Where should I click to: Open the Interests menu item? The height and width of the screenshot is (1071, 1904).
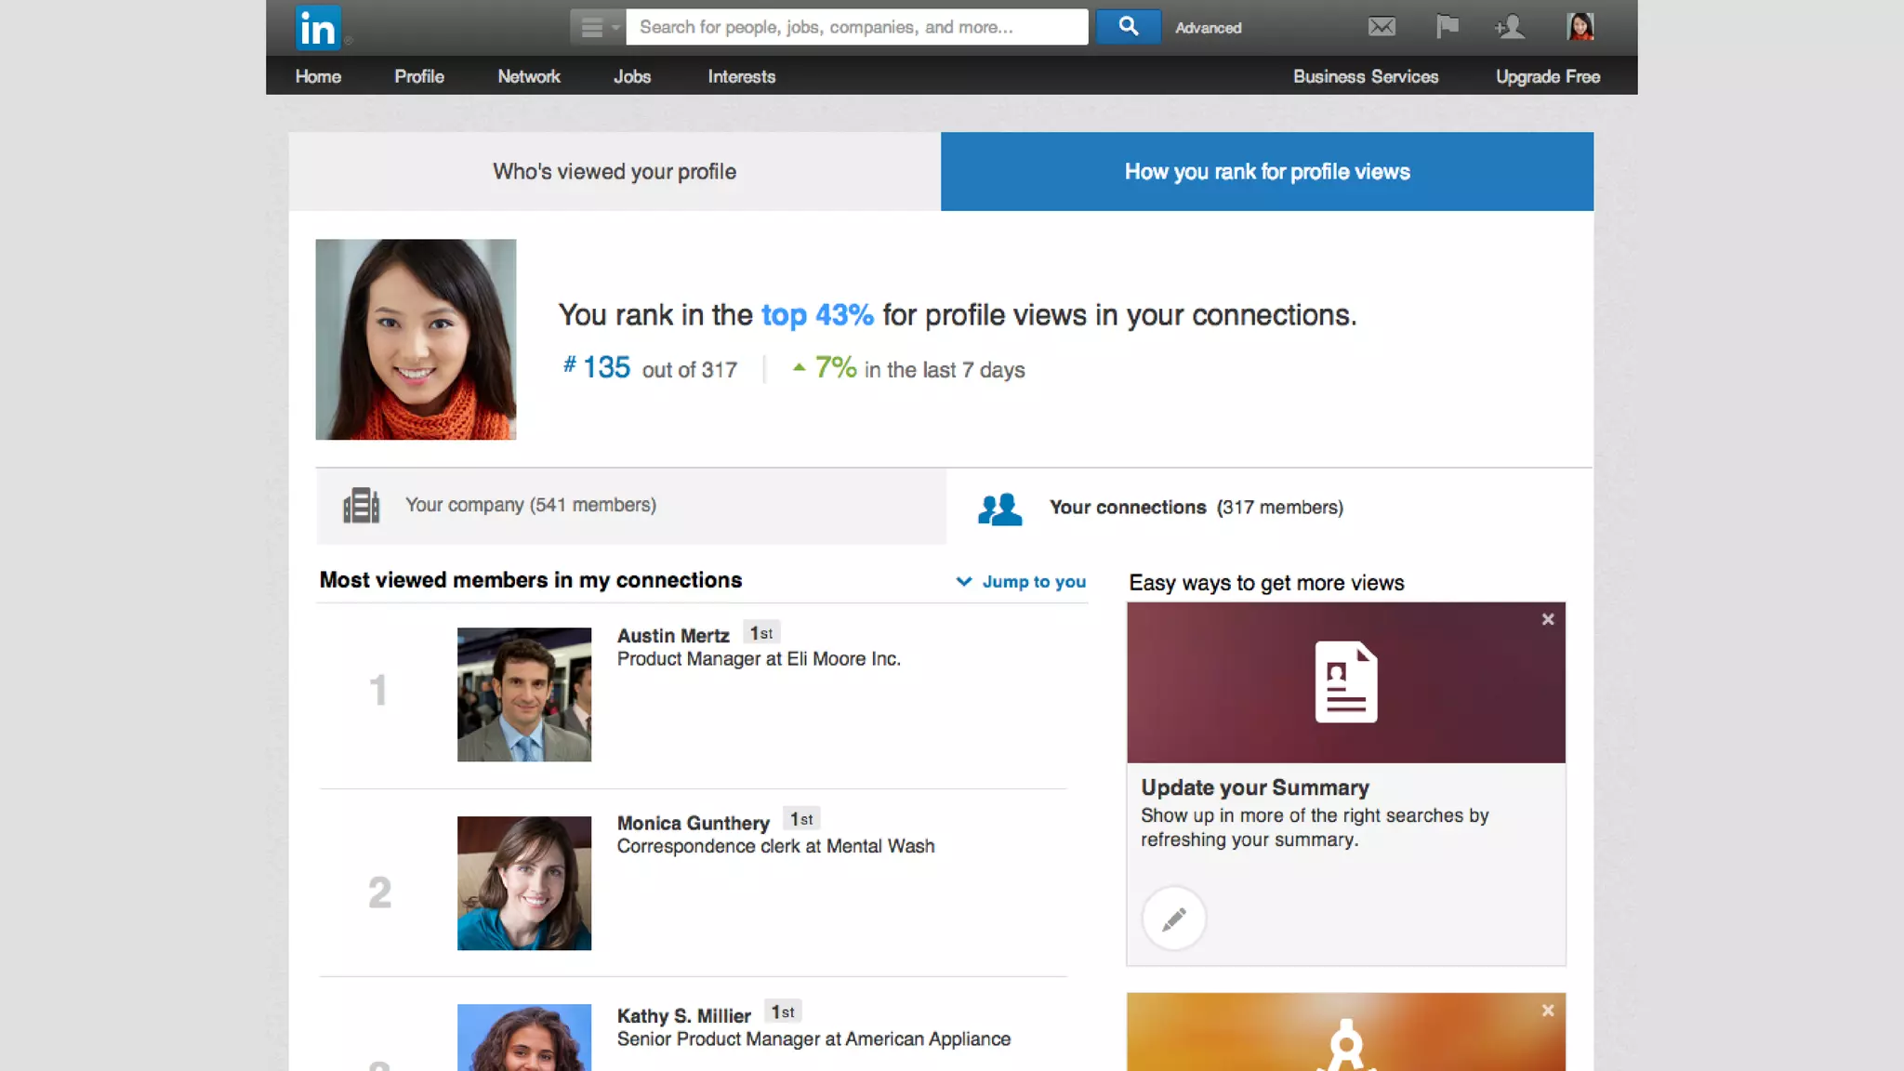click(741, 77)
